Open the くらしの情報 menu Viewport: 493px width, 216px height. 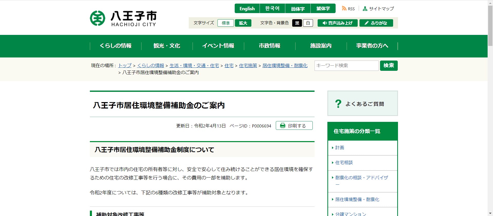pos(116,46)
